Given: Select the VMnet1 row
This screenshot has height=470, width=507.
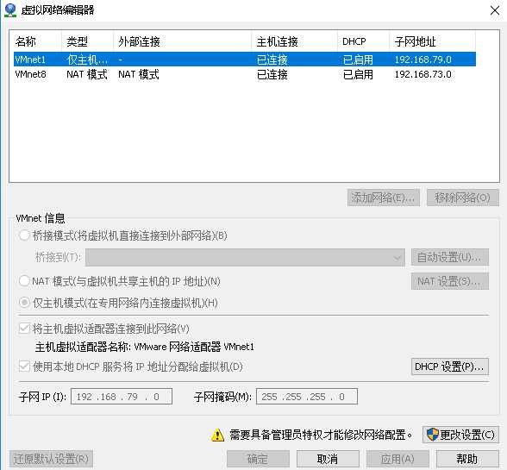Looking at the screenshot, I should [245, 60].
